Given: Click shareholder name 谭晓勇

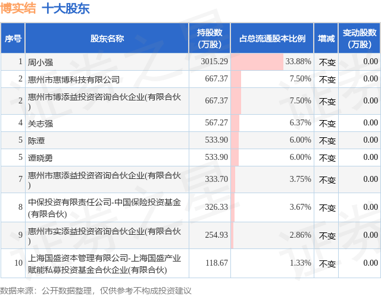Looking at the screenshot, I should (40, 158).
